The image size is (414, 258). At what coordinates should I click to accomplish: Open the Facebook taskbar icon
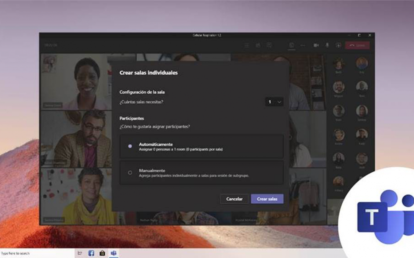[91, 253]
